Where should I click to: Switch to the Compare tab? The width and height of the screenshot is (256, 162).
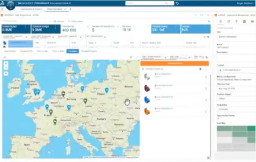coord(26,51)
